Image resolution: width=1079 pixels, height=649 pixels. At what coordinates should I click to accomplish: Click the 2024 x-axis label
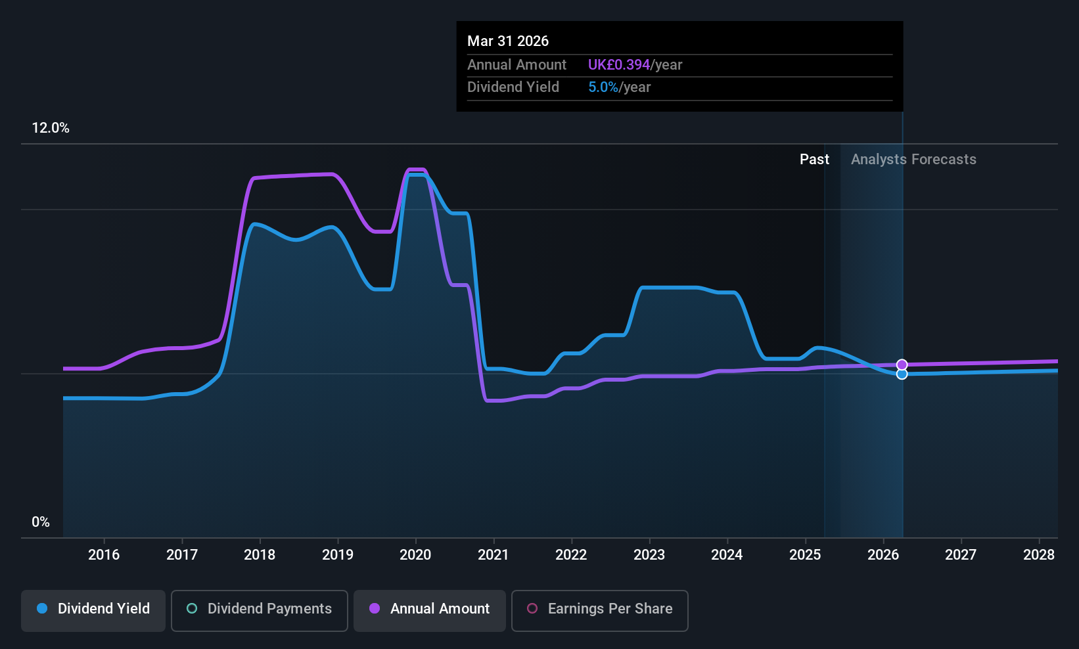pyautogui.click(x=727, y=555)
